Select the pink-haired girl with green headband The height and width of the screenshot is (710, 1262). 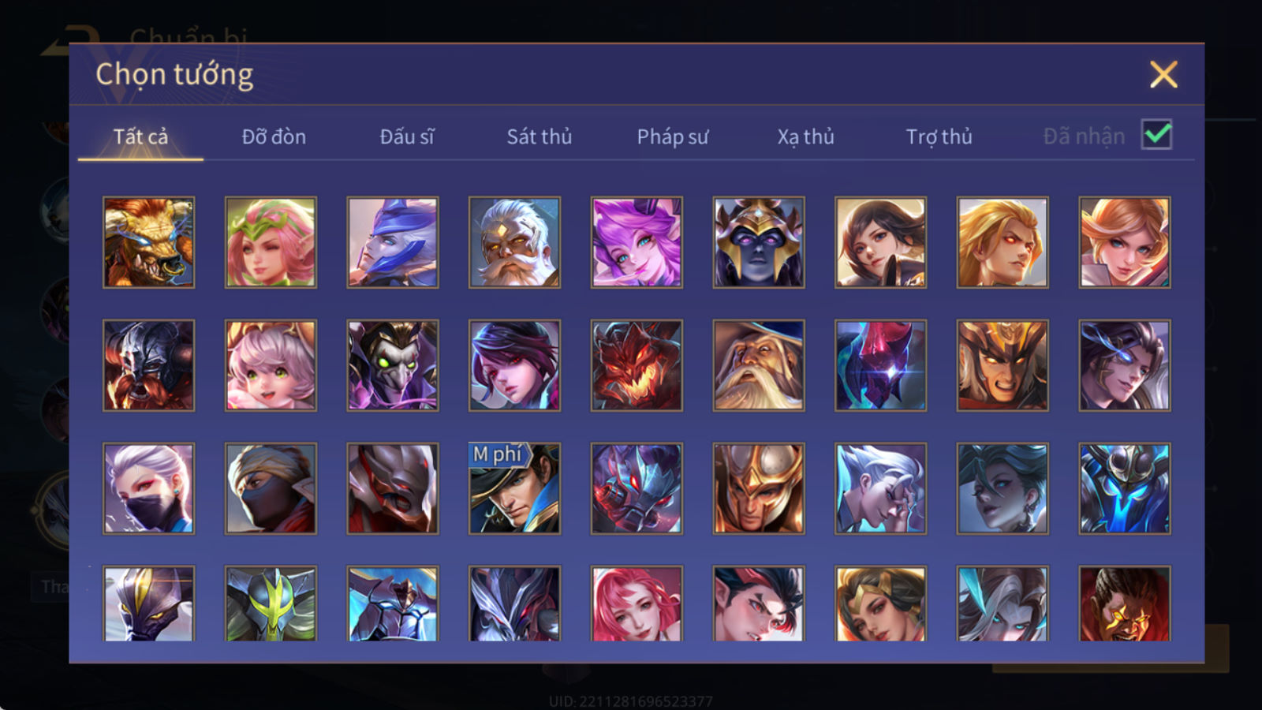click(271, 242)
